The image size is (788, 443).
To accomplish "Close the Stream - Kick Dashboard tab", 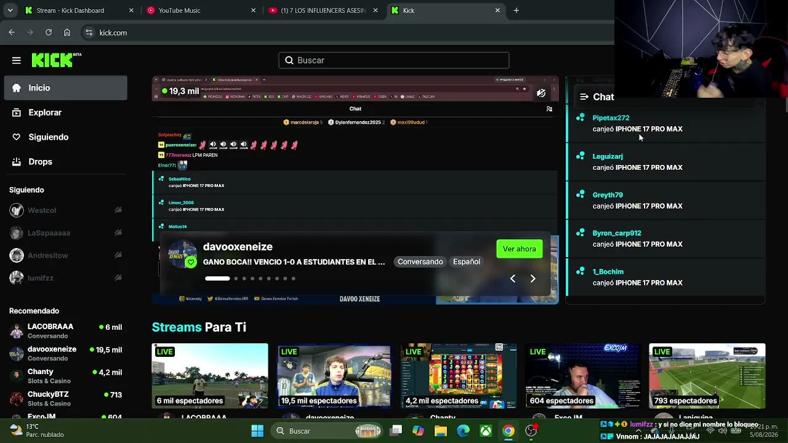I will pos(131,10).
